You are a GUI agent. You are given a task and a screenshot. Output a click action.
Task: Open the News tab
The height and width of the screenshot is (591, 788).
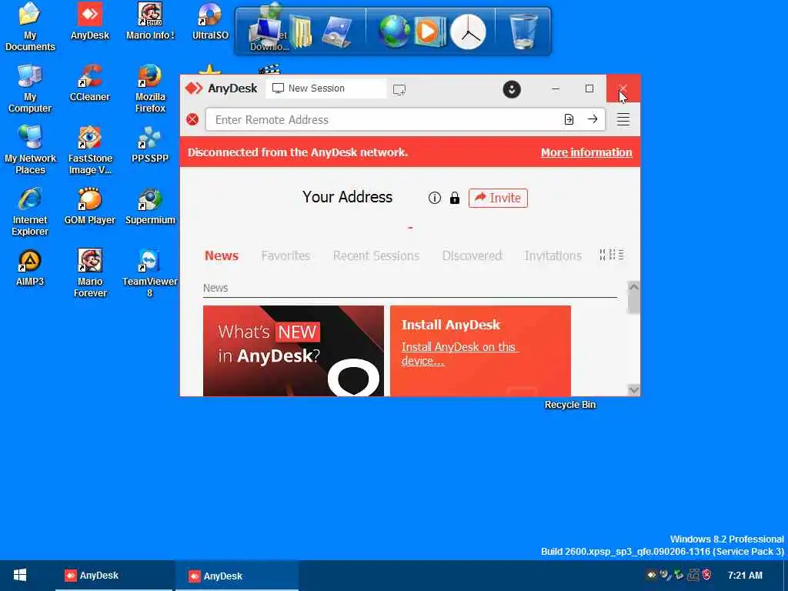pos(222,255)
